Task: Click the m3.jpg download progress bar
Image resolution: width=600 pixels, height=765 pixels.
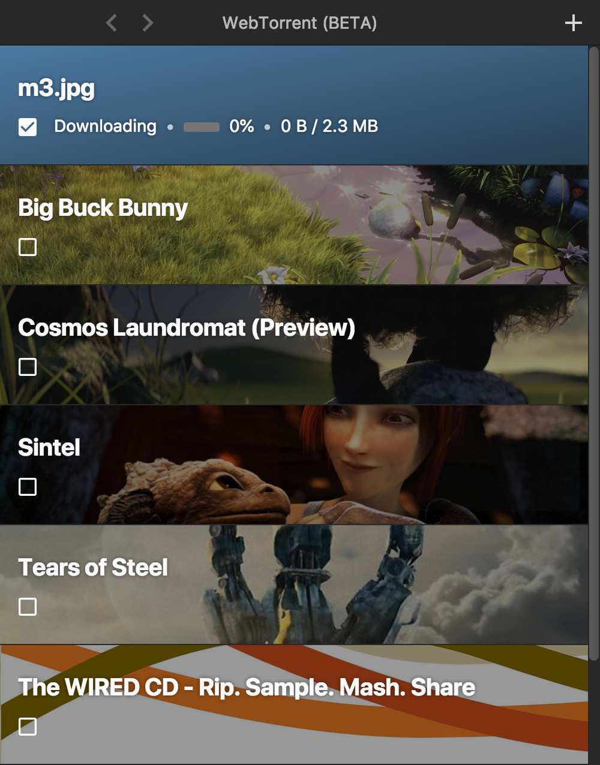Action: pyautogui.click(x=202, y=127)
